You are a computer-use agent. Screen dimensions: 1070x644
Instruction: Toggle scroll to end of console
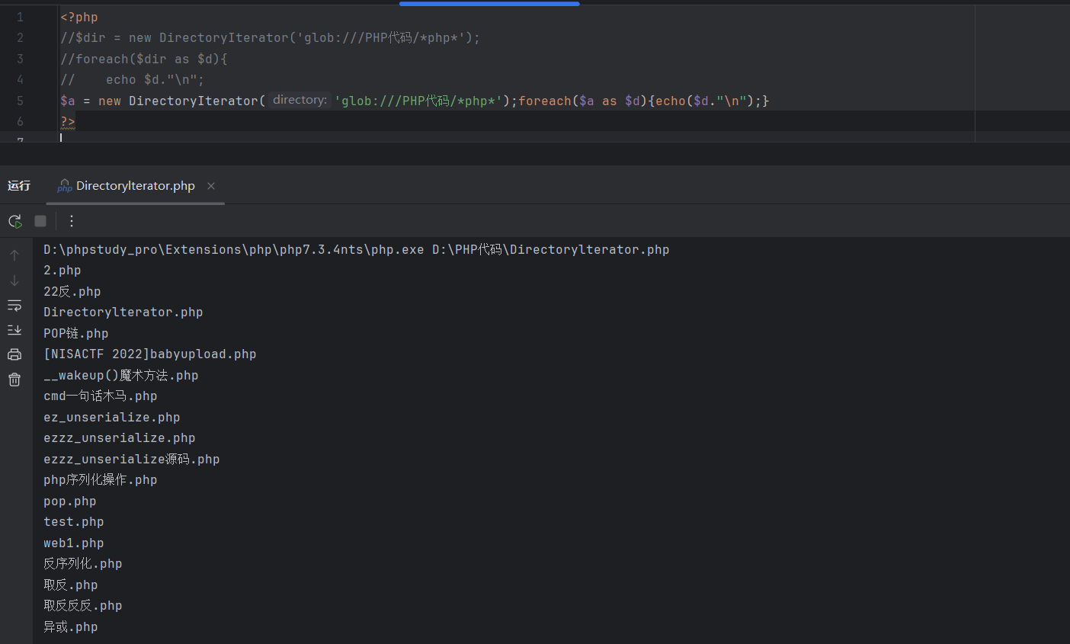click(x=14, y=330)
